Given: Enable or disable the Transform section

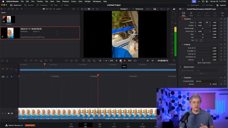Looking at the screenshot, I should coord(182,19).
